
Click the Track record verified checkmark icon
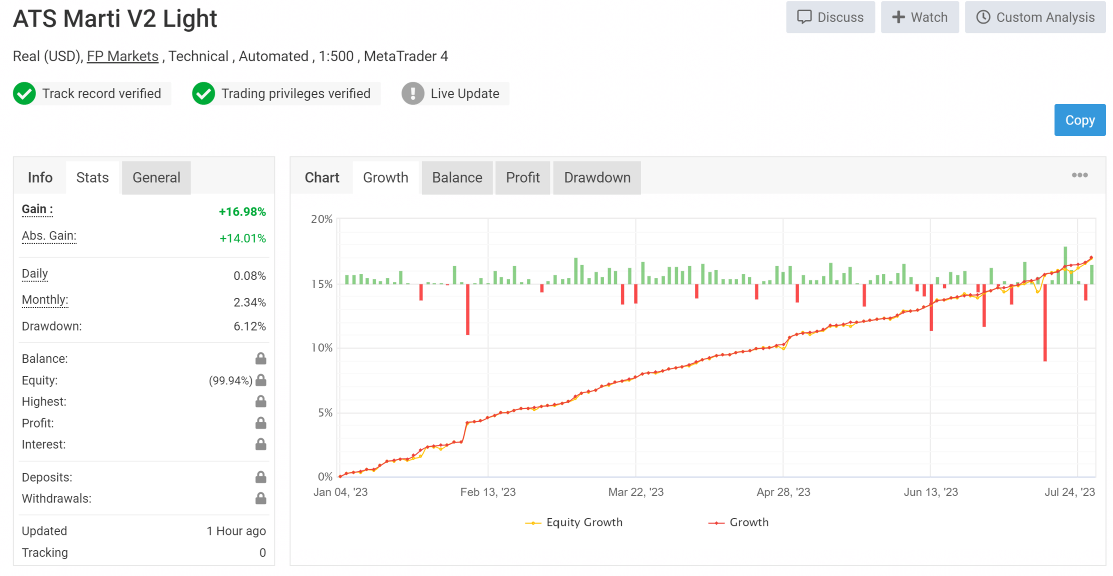24,94
